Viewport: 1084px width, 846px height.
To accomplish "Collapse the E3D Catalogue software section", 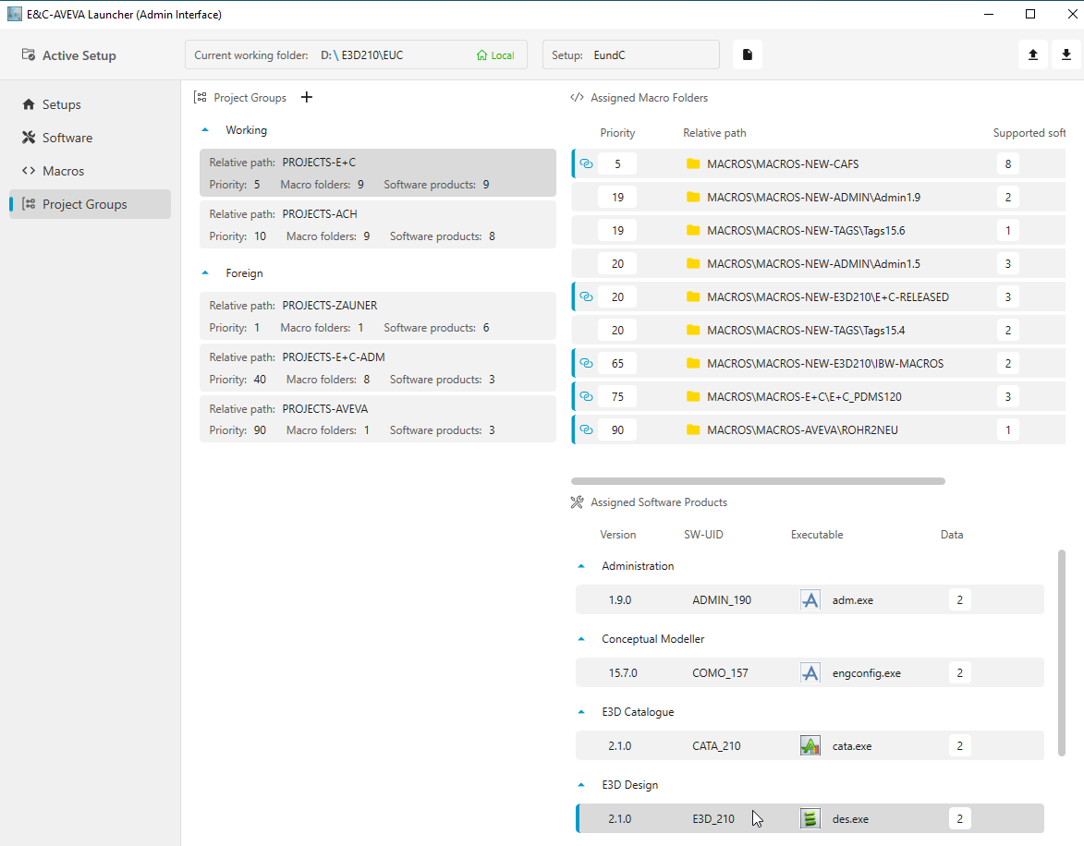I will coord(581,712).
